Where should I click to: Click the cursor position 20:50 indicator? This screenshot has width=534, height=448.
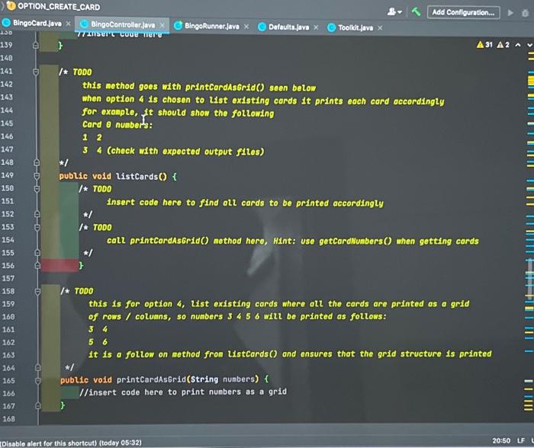[x=501, y=440]
